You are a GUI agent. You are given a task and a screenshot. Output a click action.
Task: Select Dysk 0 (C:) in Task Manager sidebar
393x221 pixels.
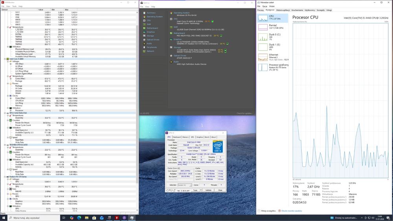(x=273, y=37)
